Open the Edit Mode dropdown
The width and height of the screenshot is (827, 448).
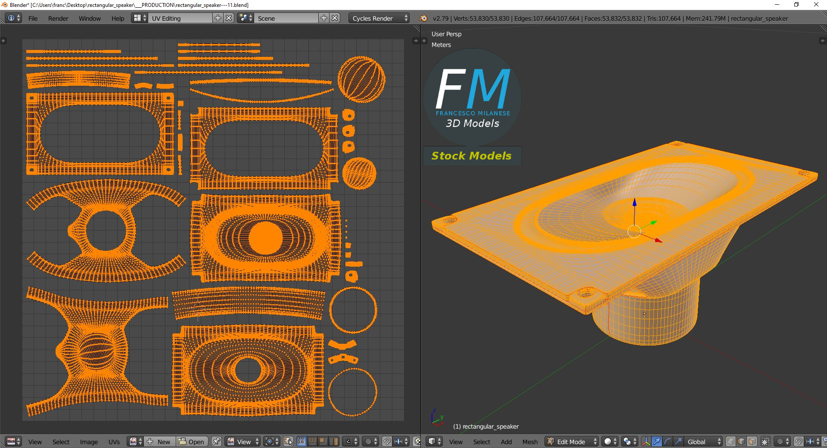(572, 442)
